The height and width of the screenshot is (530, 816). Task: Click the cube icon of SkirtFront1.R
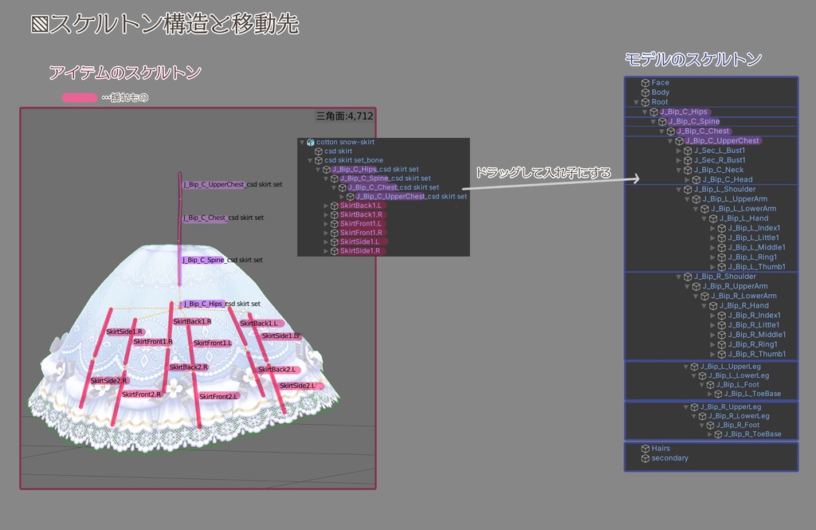tap(334, 233)
